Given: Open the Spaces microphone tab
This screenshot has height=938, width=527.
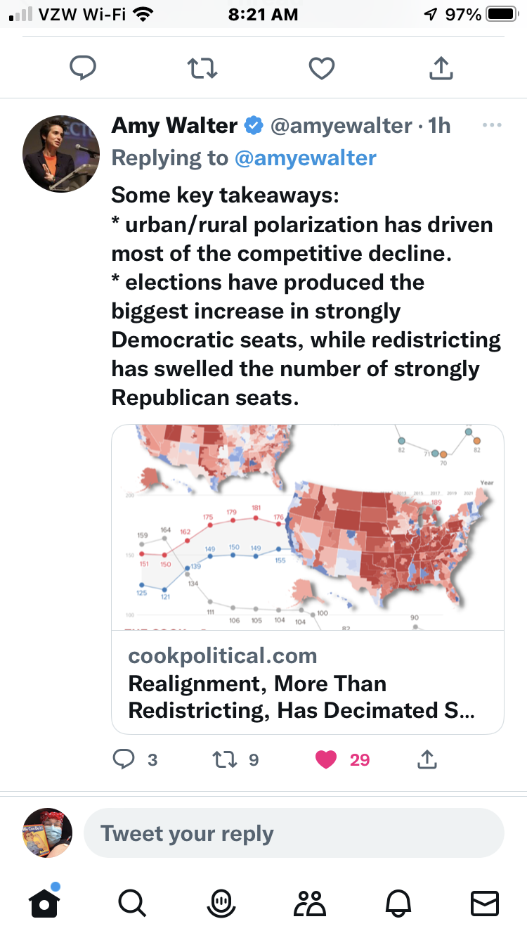Looking at the screenshot, I should pyautogui.click(x=221, y=903).
